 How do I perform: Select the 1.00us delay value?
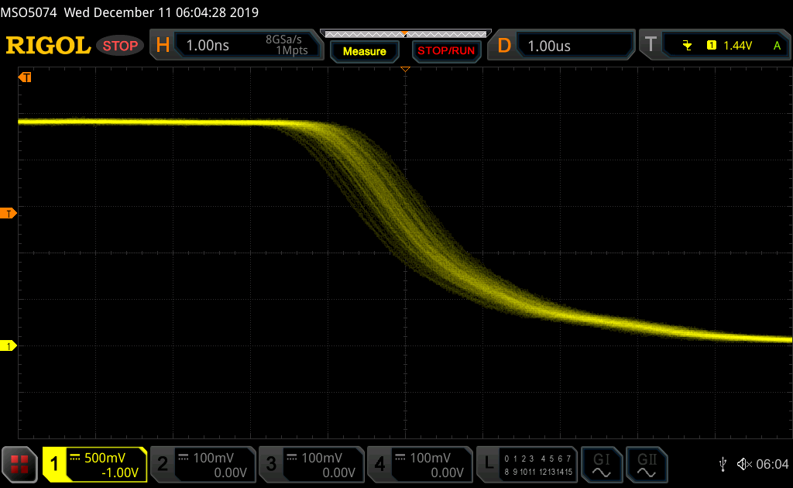tap(549, 46)
